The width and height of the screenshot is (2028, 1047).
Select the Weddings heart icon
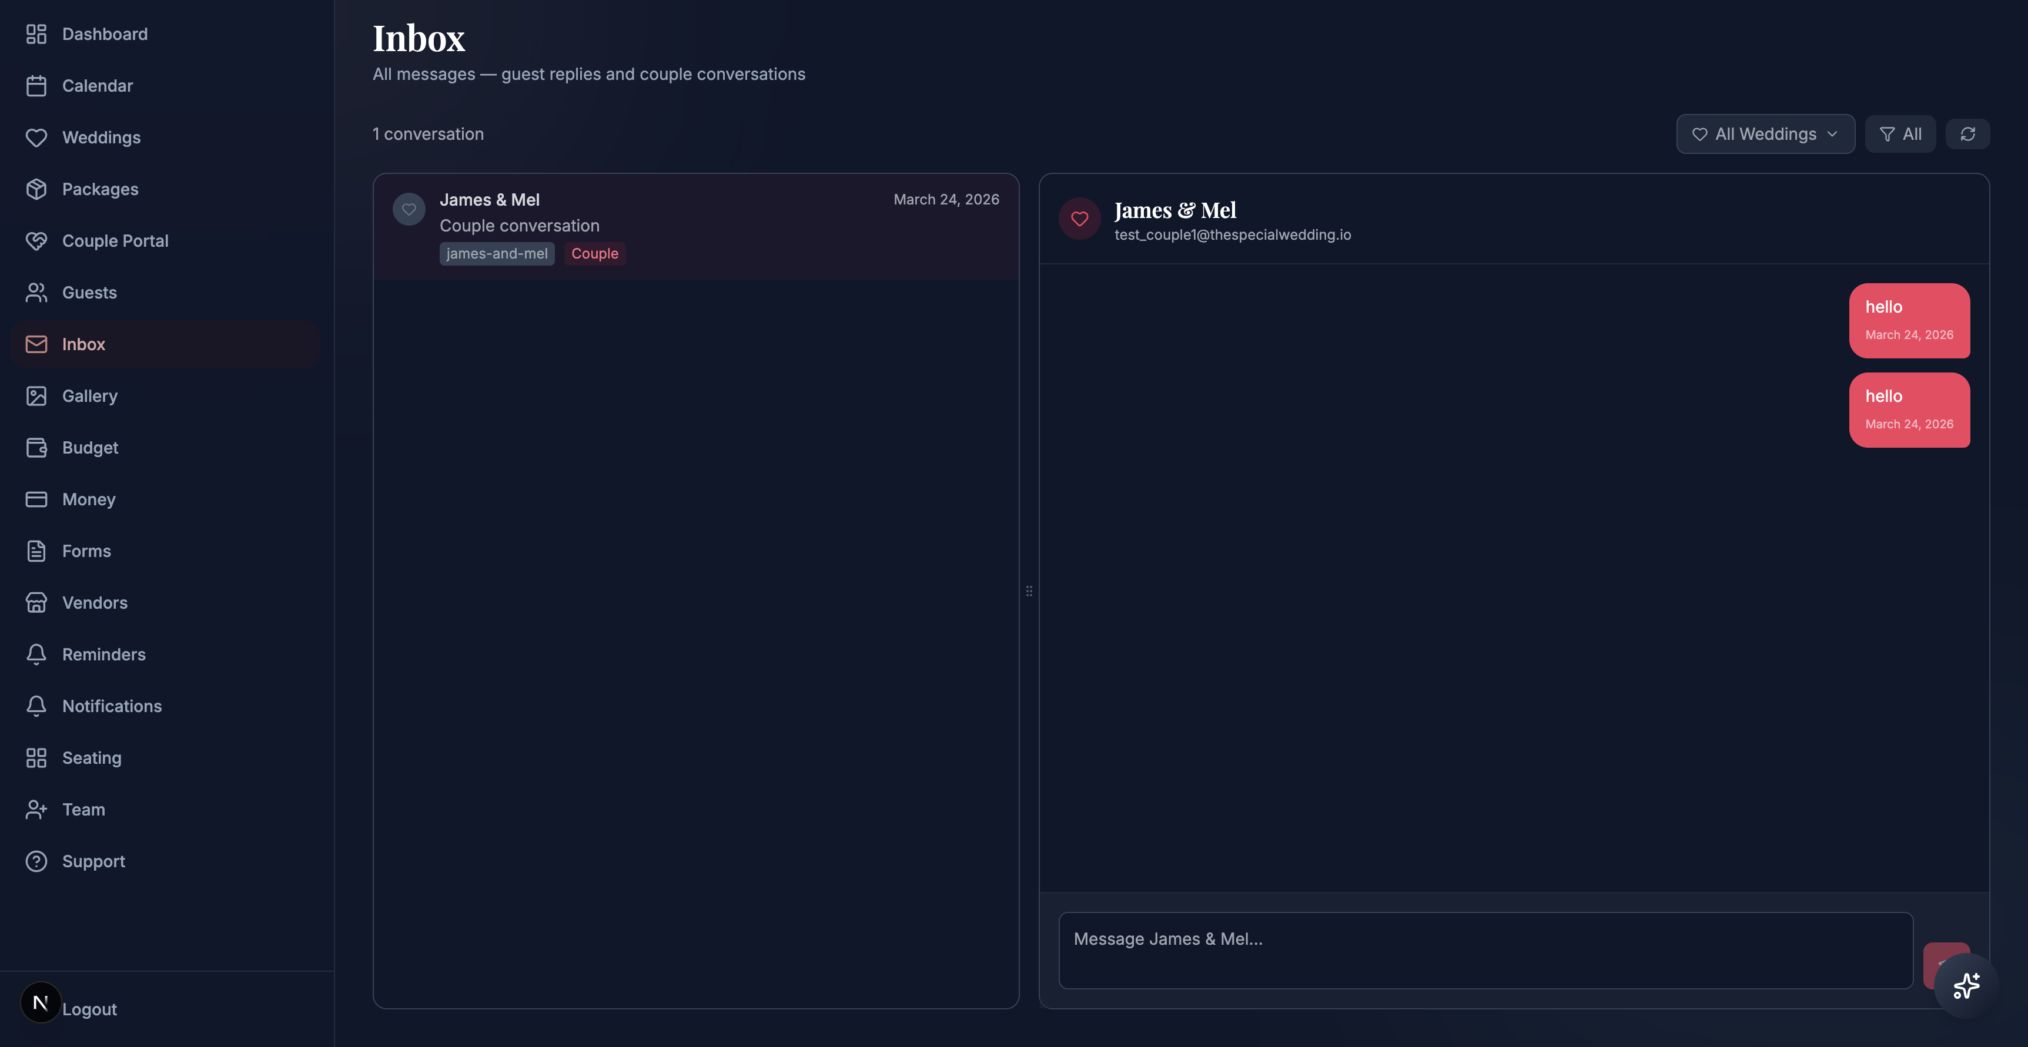tap(37, 137)
